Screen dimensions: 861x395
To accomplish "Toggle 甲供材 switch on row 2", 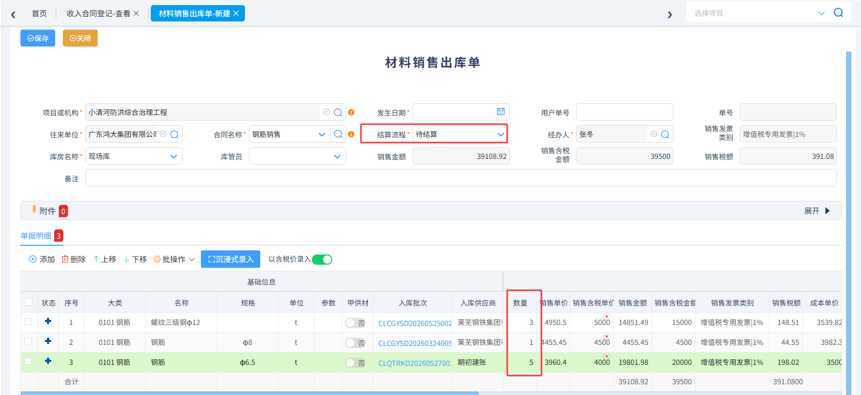I will tap(355, 343).
